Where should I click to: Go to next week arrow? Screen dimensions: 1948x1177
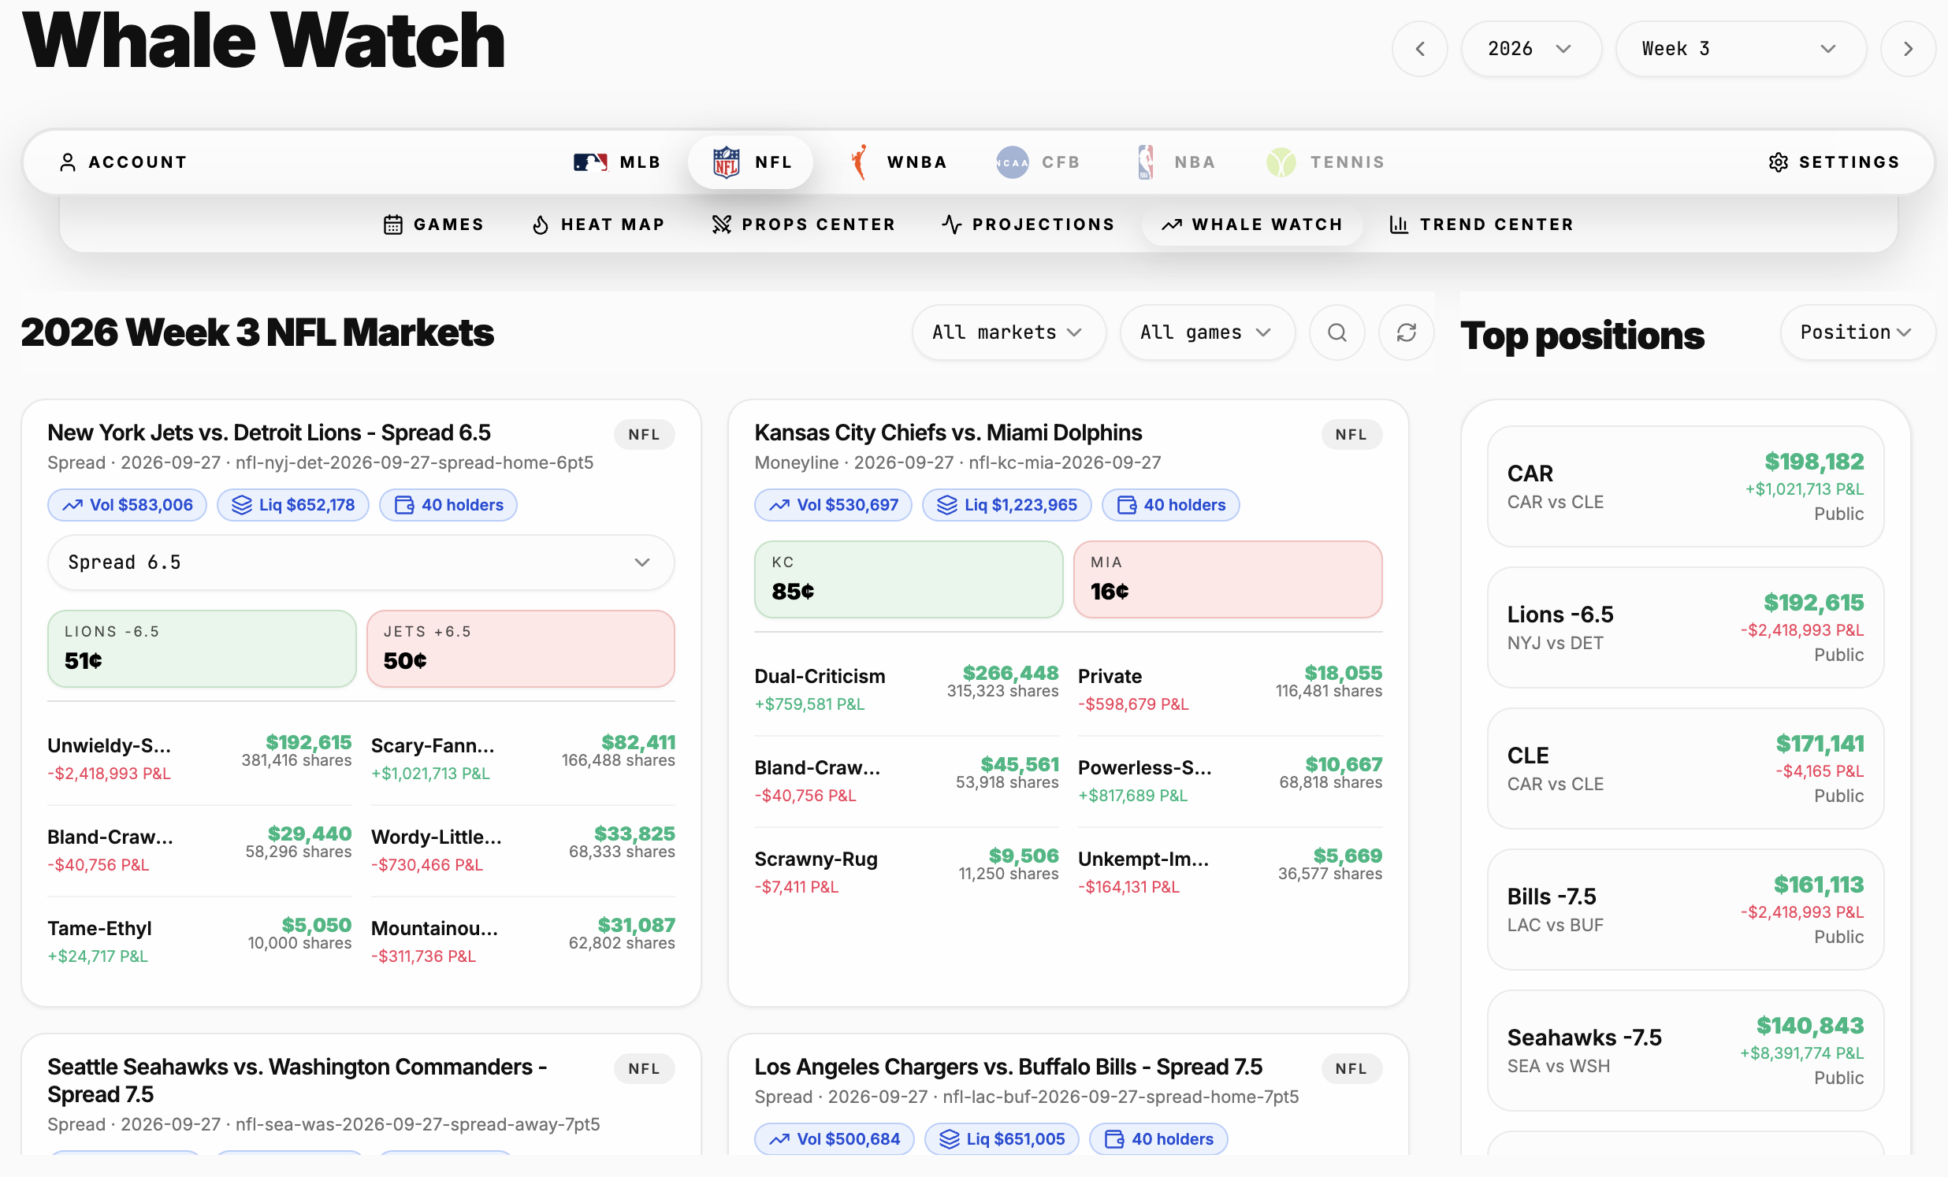1908,49
